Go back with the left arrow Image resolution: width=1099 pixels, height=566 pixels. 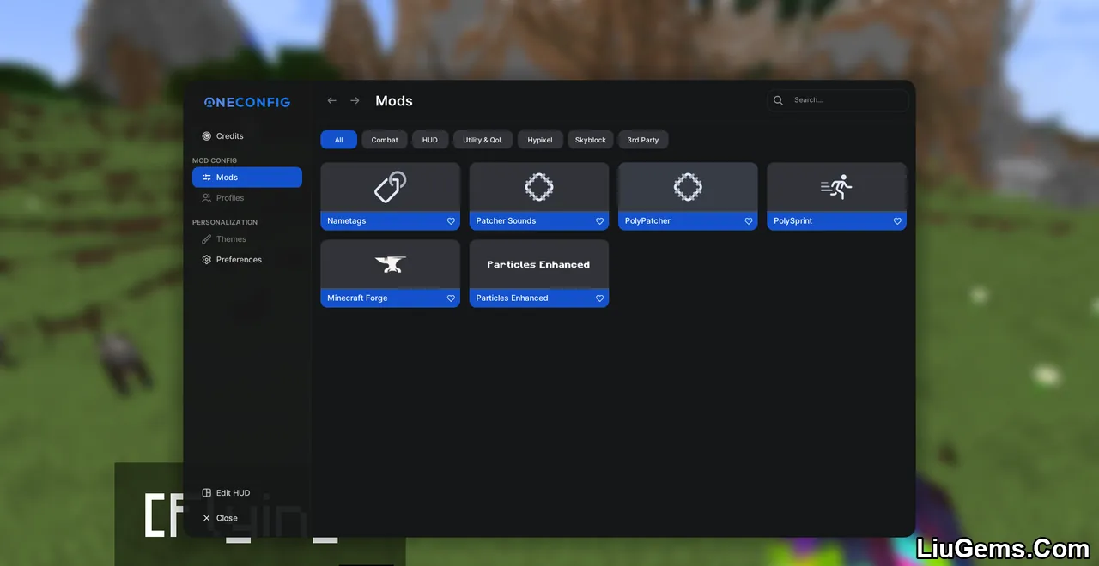(332, 101)
